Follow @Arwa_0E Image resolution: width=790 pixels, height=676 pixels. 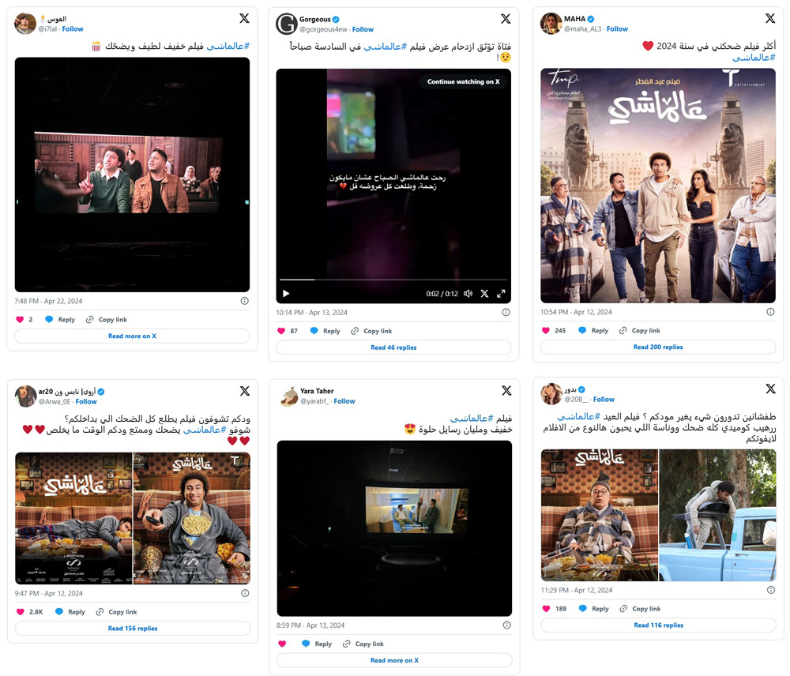[x=86, y=401]
